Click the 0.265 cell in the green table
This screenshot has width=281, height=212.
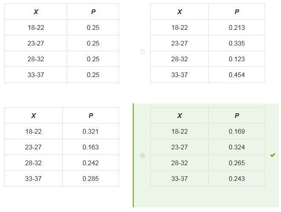236,163
